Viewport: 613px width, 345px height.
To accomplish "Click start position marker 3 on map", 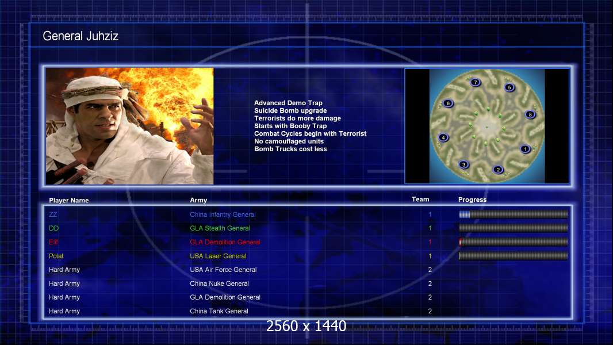I will click(463, 164).
